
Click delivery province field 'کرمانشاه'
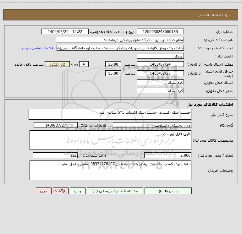coord(160,82)
